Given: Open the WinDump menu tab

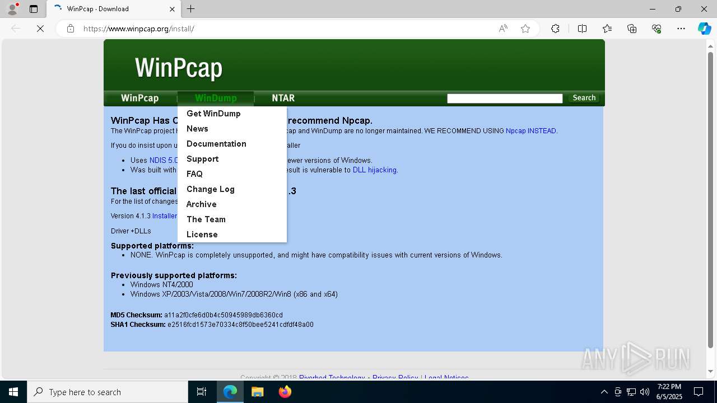Looking at the screenshot, I should [x=216, y=98].
